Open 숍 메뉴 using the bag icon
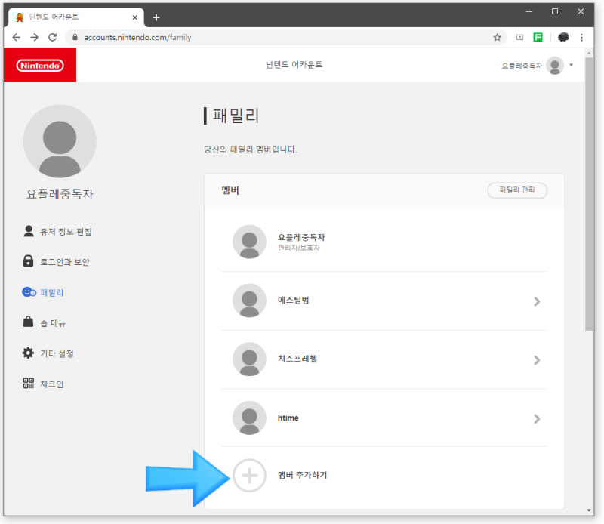The image size is (604, 524). coord(28,323)
